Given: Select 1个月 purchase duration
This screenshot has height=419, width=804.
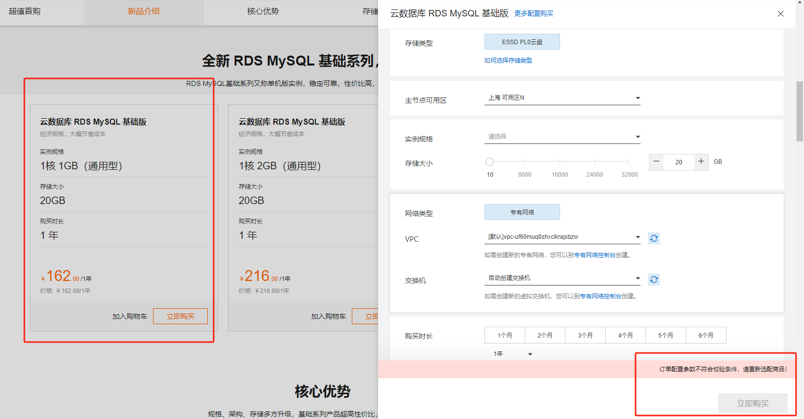Looking at the screenshot, I should 505,335.
